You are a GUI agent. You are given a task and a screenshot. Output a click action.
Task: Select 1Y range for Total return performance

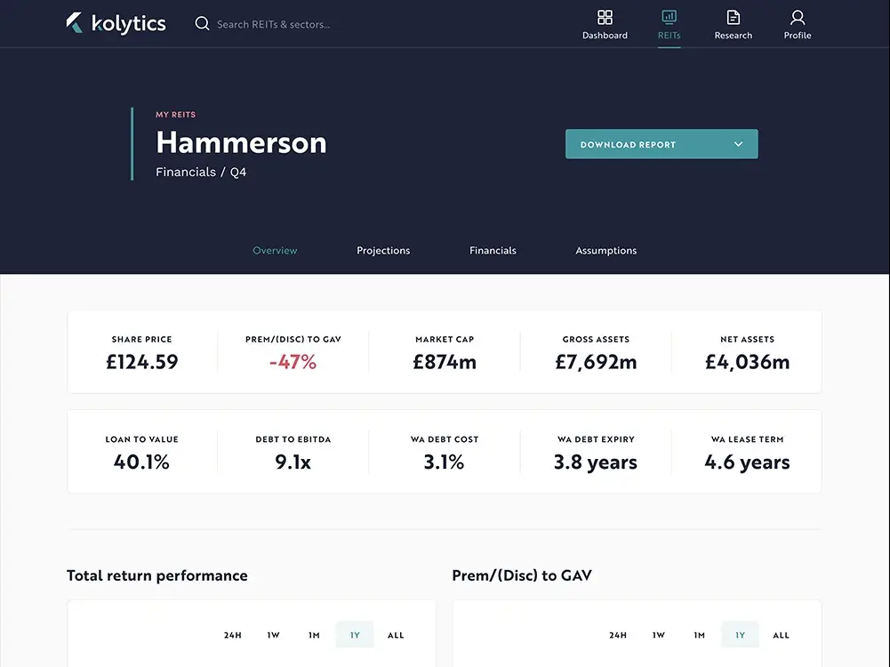coord(355,635)
